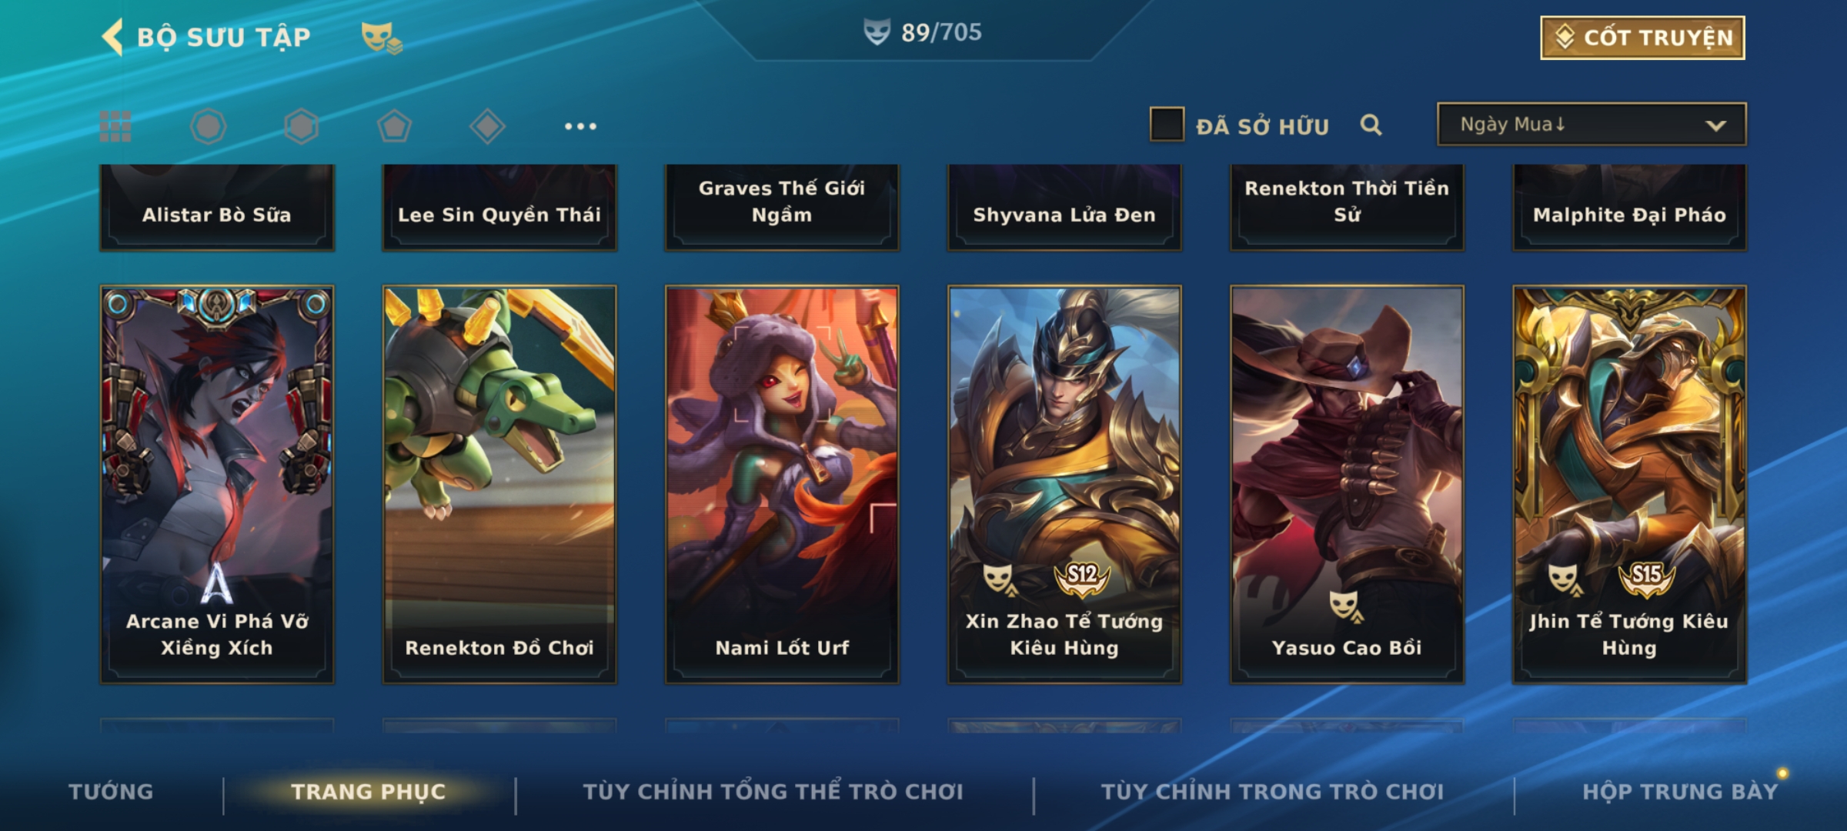Click the Cốt Truyện button

(1642, 38)
